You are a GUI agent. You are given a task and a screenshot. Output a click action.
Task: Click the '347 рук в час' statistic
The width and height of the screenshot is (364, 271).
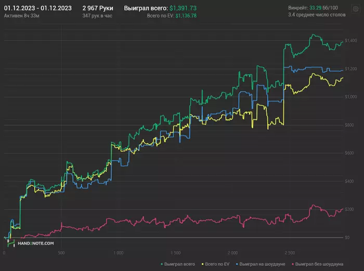97,16
